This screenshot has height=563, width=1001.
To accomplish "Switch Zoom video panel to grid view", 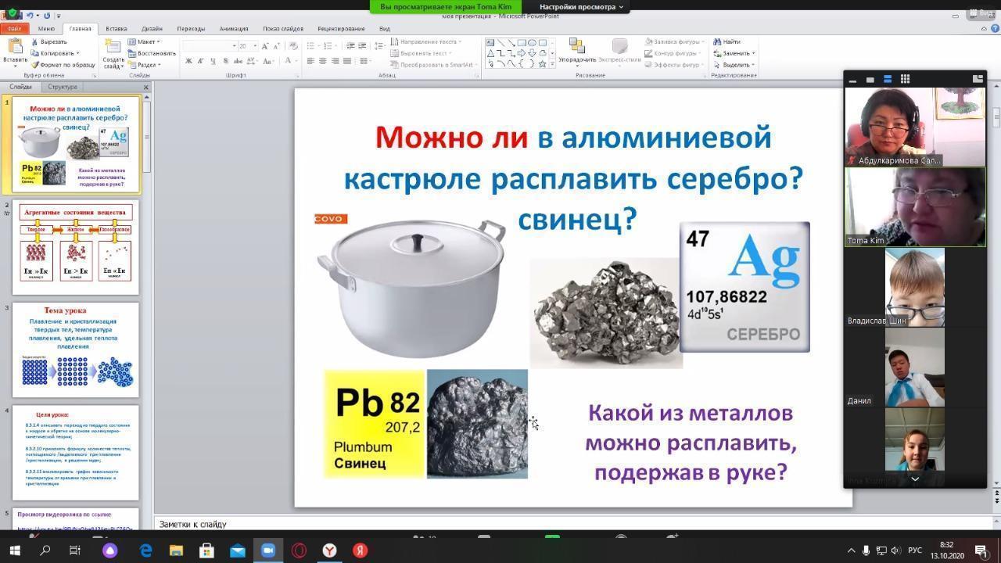I will tap(905, 79).
